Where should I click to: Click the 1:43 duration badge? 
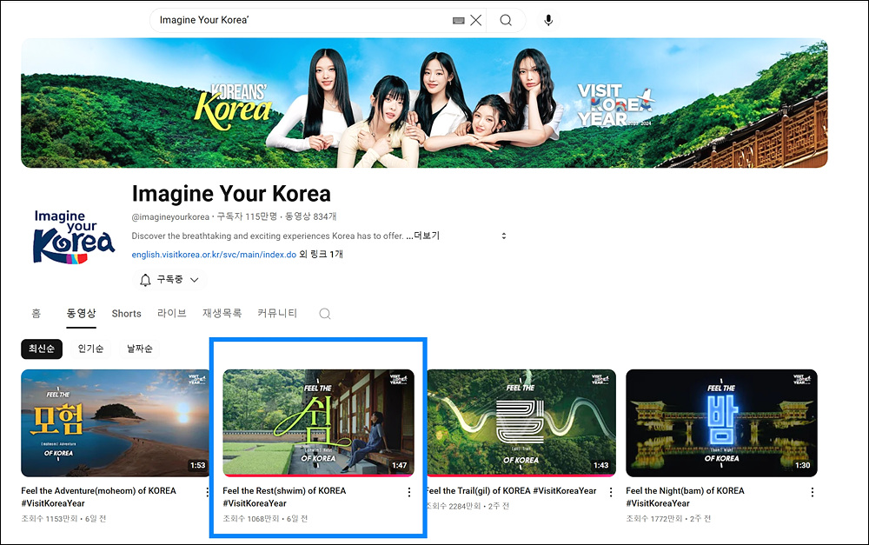600,466
